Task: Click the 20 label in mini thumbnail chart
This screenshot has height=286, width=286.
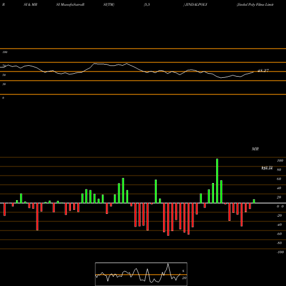Action: [184, 278]
